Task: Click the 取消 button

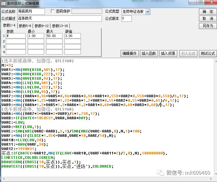Action: pos(208,18)
